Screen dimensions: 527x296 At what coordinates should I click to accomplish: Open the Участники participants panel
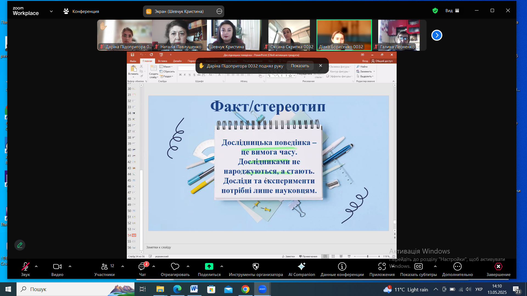click(x=104, y=269)
